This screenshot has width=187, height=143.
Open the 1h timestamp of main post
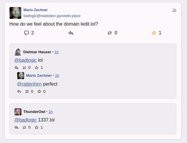click(x=174, y=10)
